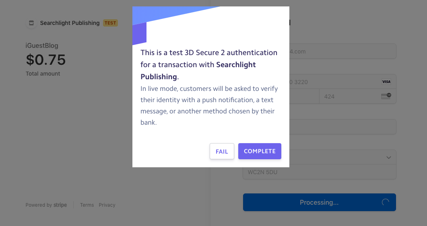Viewport: 427px width, 226px height.
Task: Click the Searchlight Publishing merchant name
Action: (x=70, y=23)
